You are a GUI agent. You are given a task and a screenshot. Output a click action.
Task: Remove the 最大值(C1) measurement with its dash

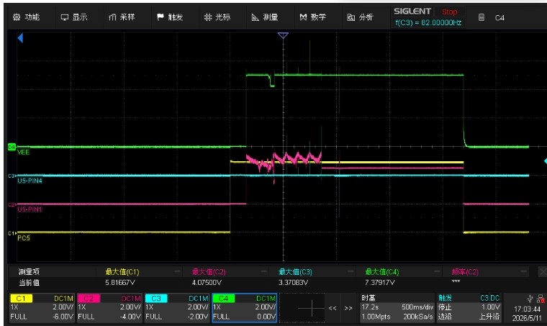click(x=177, y=271)
